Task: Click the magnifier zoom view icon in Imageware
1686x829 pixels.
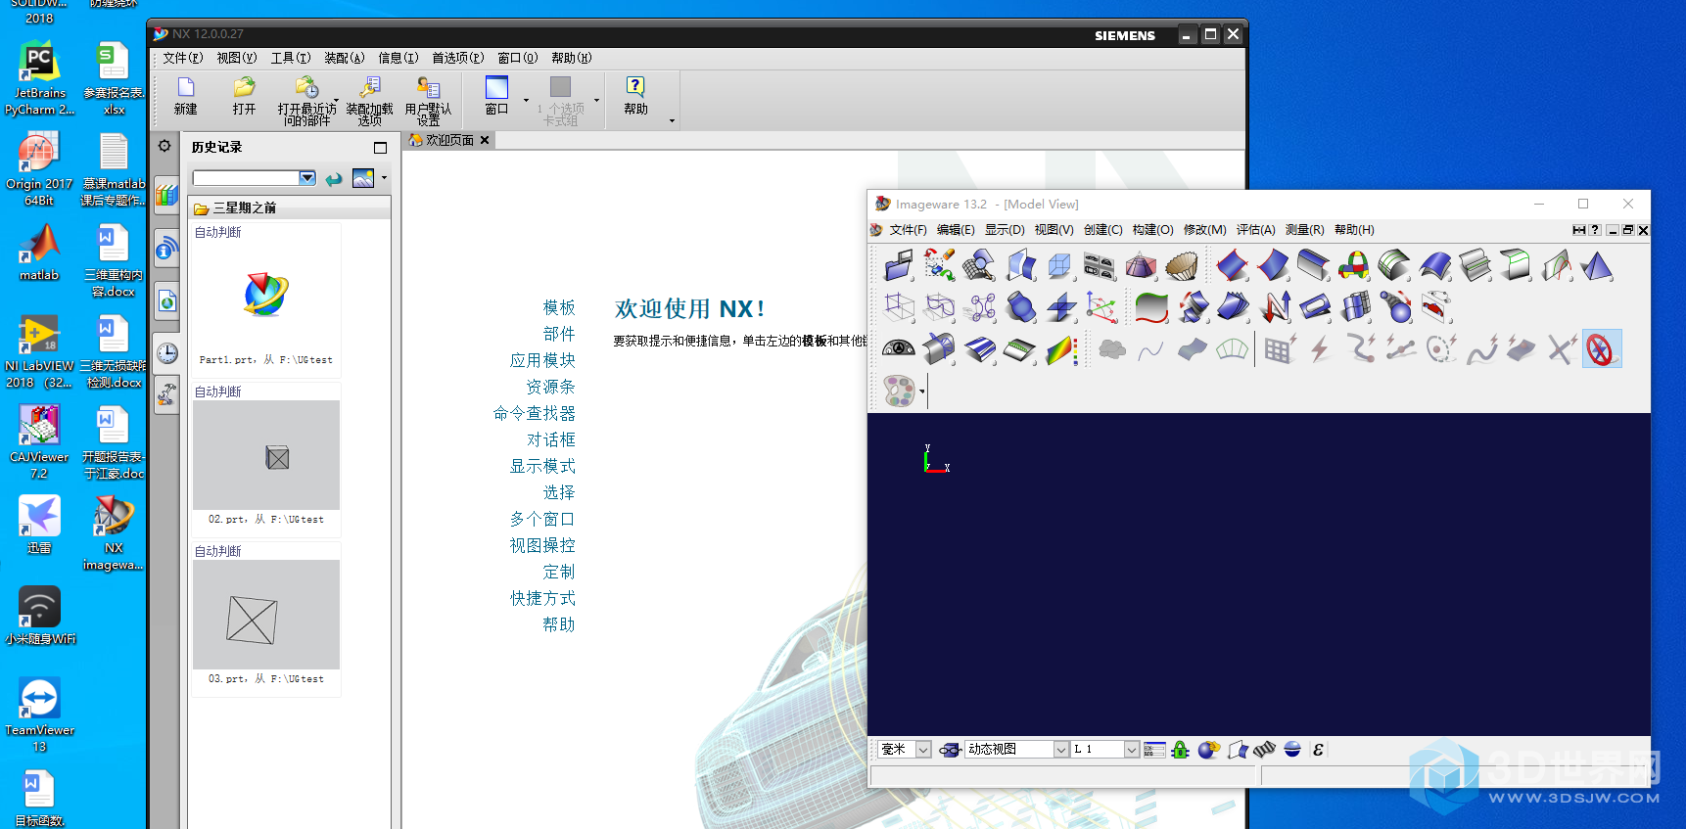Action: click(x=979, y=265)
